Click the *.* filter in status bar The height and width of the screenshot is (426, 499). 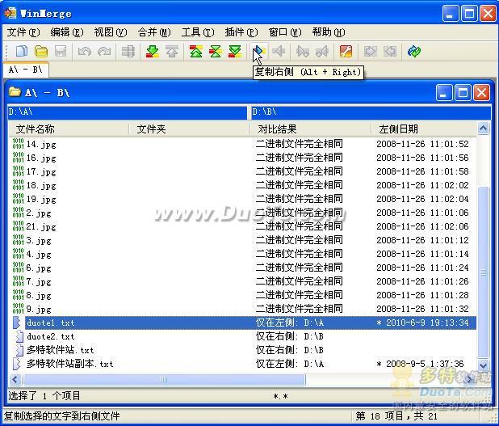coord(280,396)
